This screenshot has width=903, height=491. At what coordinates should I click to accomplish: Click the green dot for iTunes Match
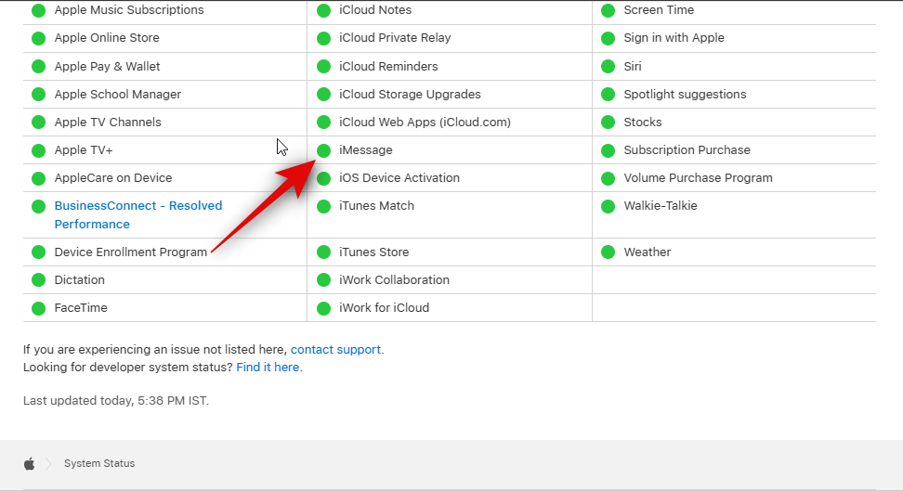(323, 206)
